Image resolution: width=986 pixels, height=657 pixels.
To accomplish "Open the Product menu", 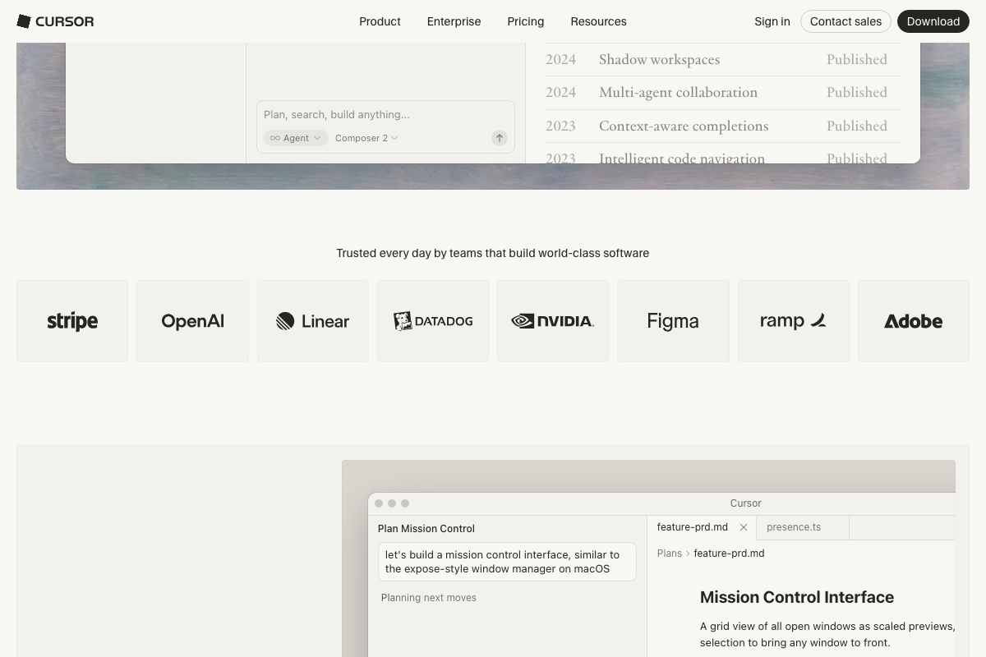I will pyautogui.click(x=380, y=21).
